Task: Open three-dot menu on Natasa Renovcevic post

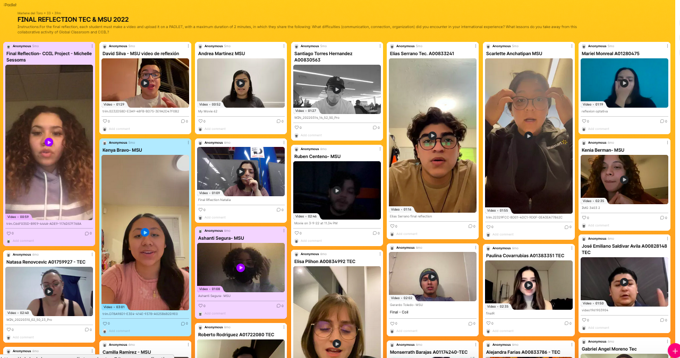Action: [92, 255]
